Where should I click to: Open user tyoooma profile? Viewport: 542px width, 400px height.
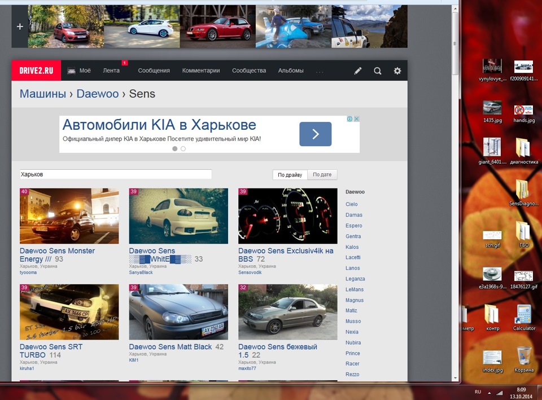(28, 272)
